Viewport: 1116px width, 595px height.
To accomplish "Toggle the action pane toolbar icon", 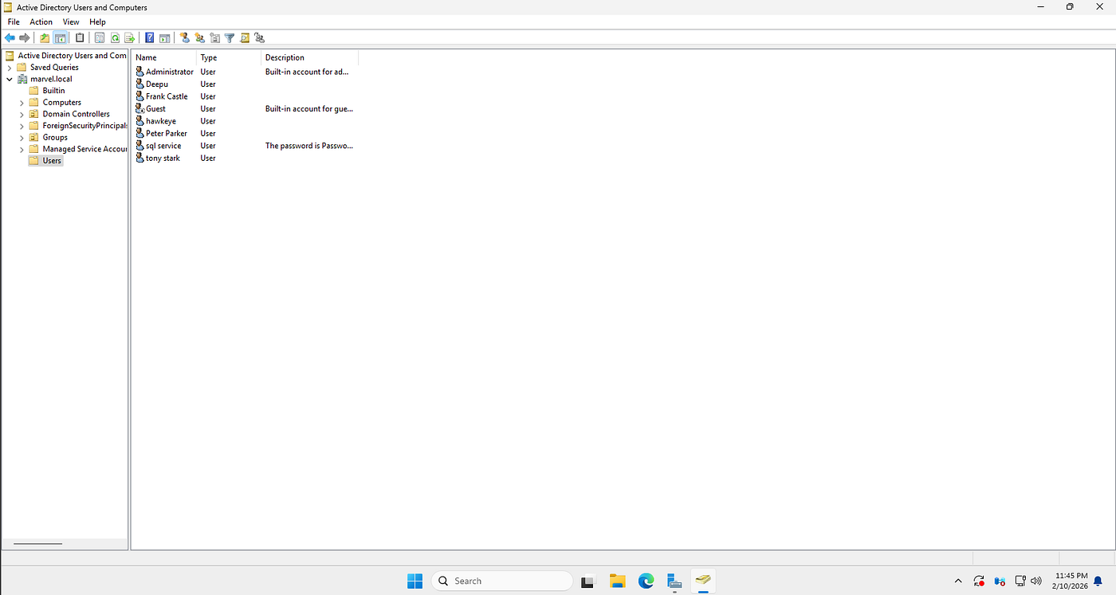I will pyautogui.click(x=164, y=37).
